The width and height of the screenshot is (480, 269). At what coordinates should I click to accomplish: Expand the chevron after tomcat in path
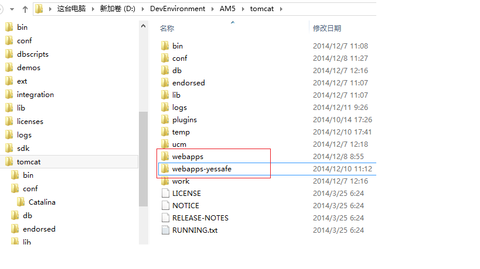tap(281, 9)
